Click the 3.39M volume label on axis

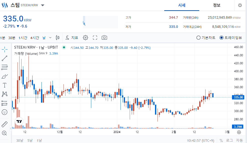point(238,127)
